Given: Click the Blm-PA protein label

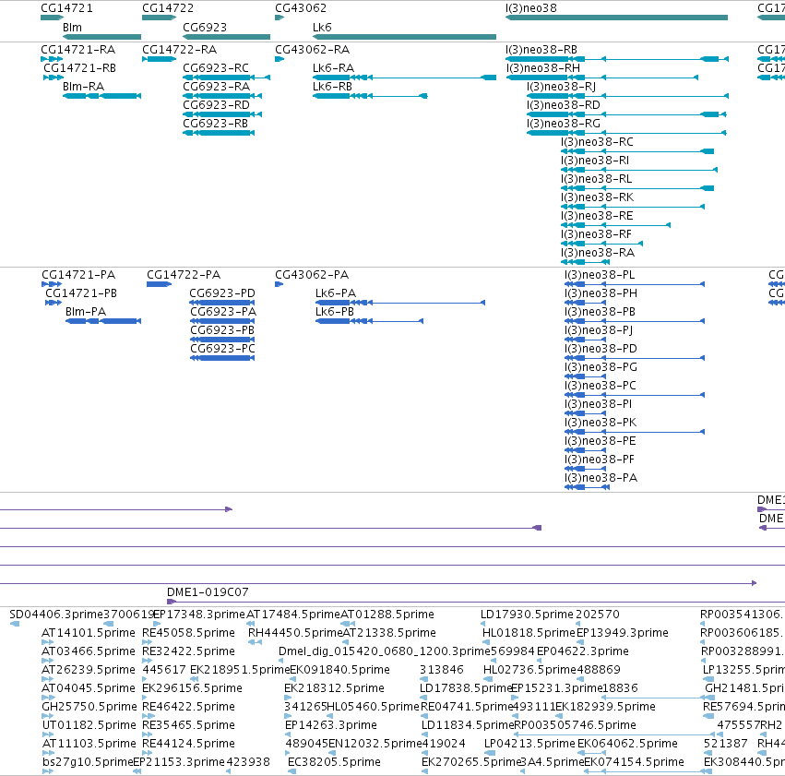Looking at the screenshot, I should pyautogui.click(x=86, y=312).
